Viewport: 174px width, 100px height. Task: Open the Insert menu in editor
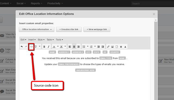(32, 40)
